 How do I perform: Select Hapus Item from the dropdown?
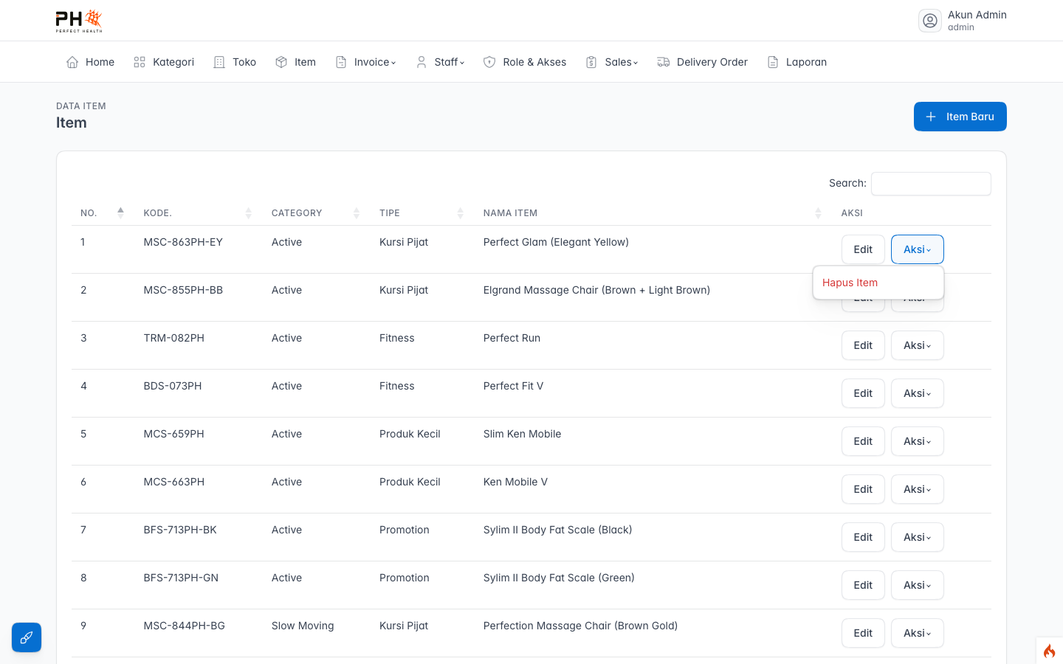(x=878, y=283)
